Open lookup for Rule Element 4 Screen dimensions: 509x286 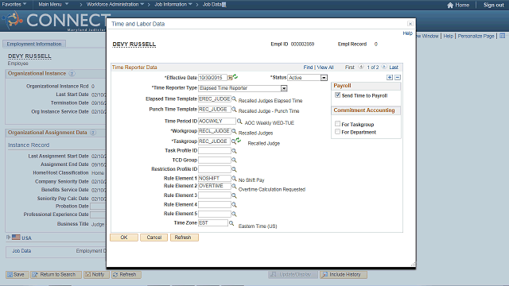pos(234,205)
